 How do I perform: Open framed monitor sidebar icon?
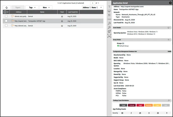click(x=109, y=36)
